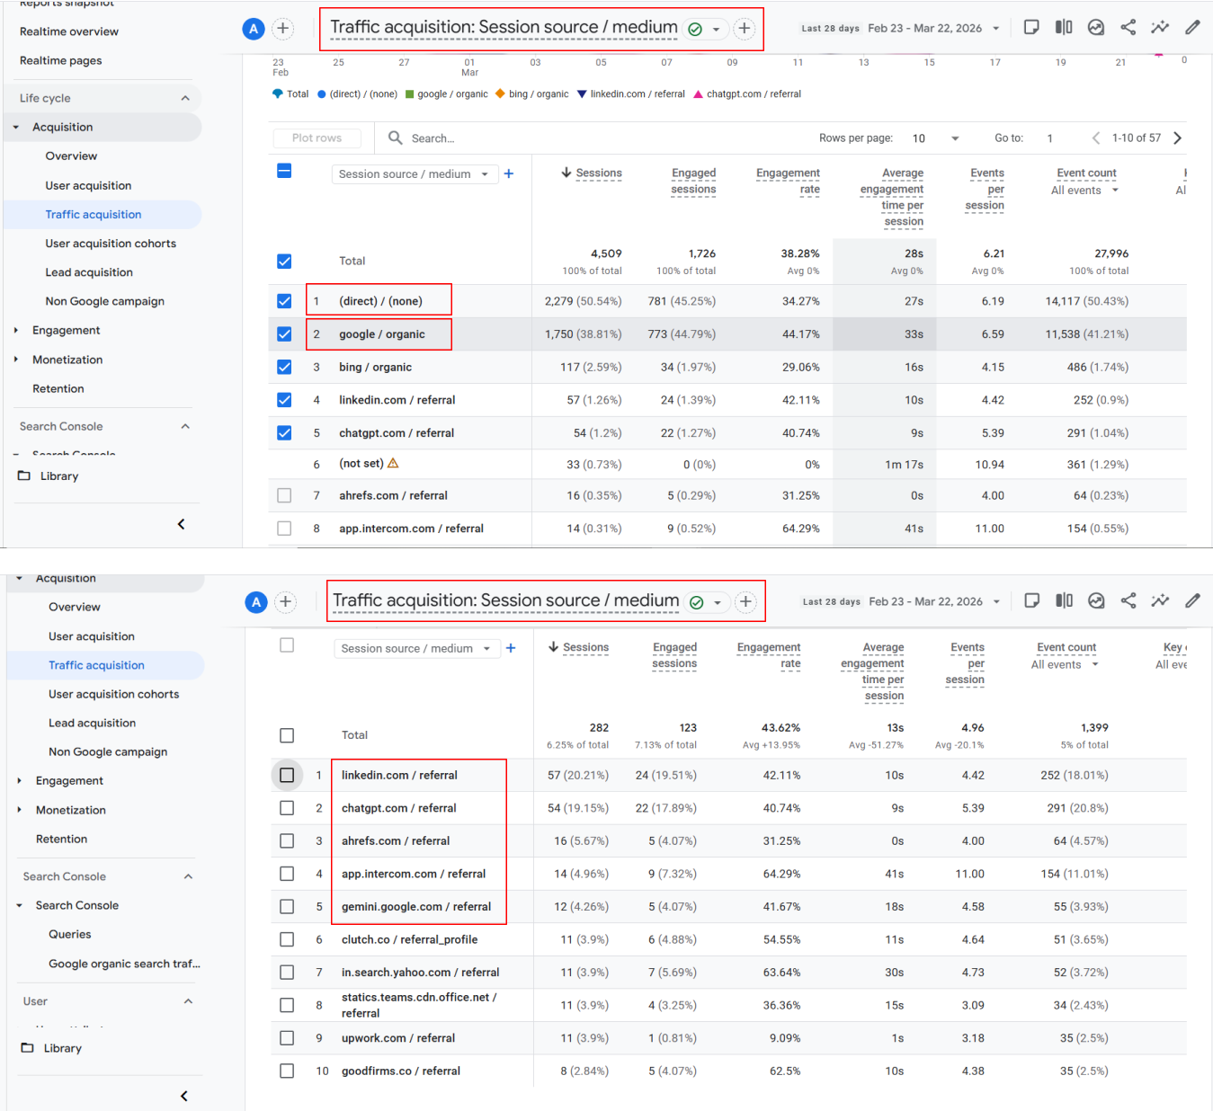The width and height of the screenshot is (1213, 1111).
Task: Add report plus icon after bottom report title
Action: click(x=745, y=602)
